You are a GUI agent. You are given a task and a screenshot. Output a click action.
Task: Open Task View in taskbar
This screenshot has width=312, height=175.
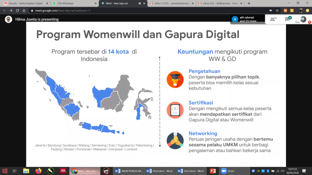[15, 171]
